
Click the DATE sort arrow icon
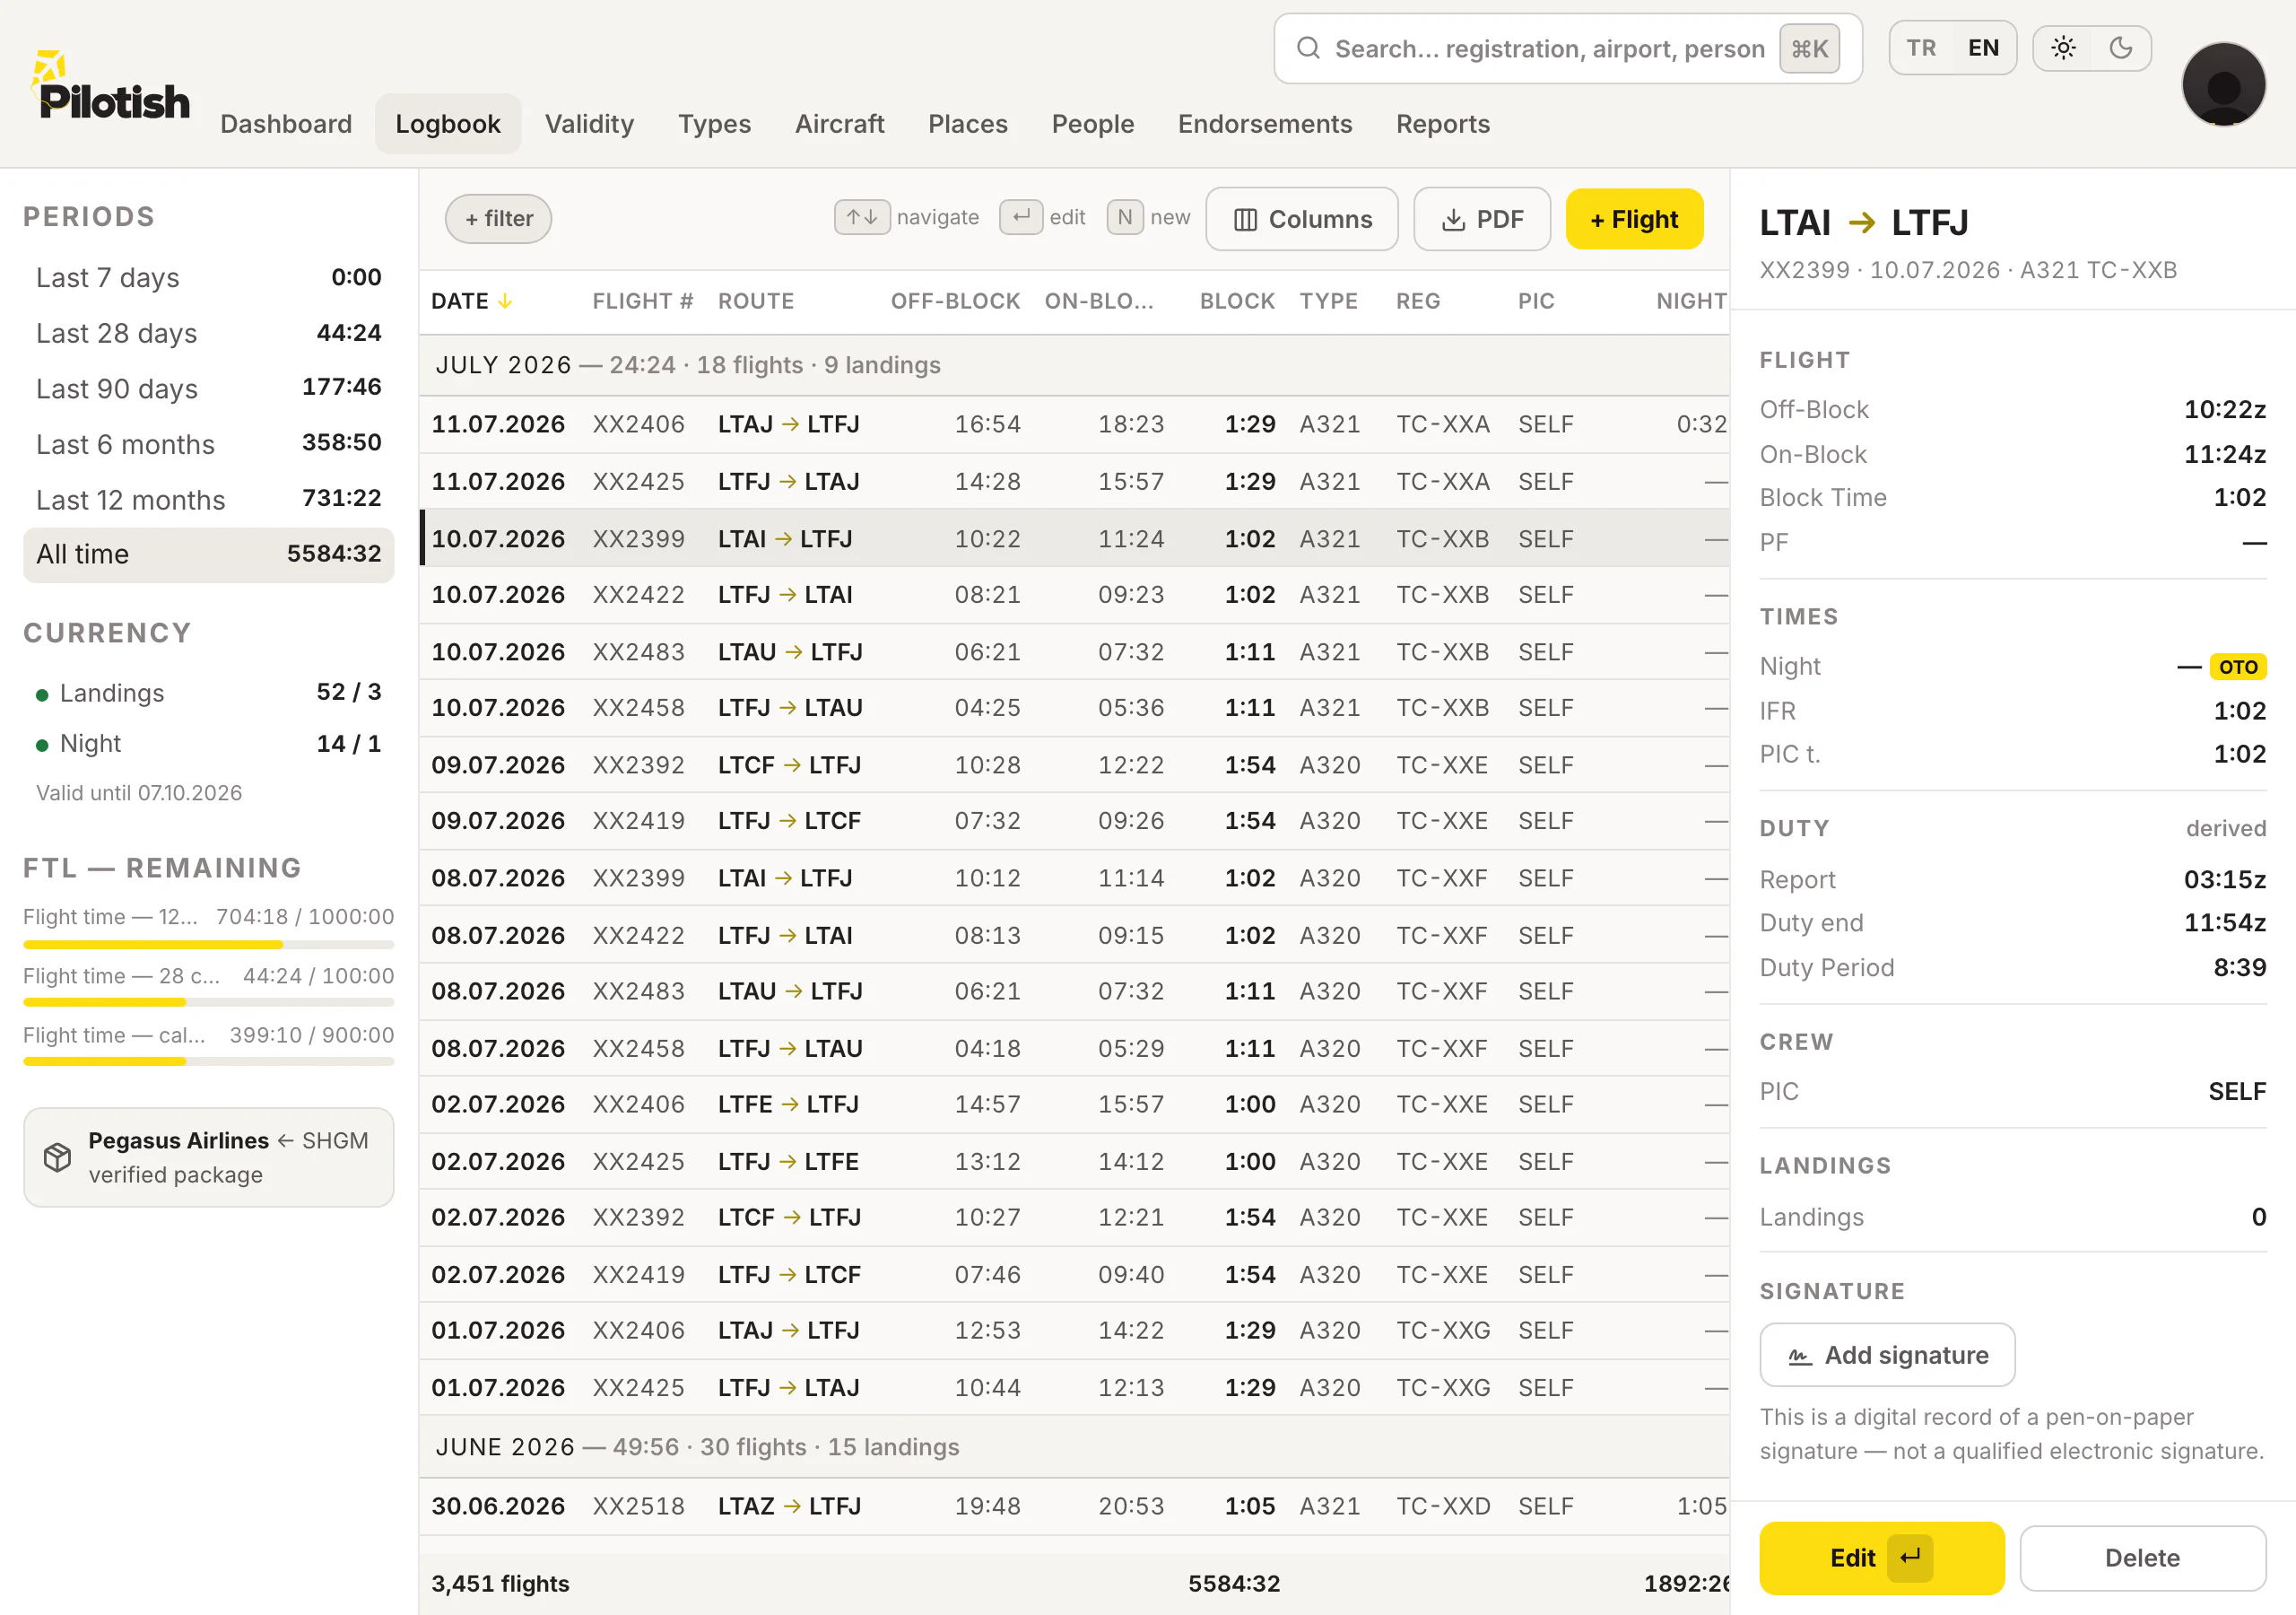click(505, 301)
